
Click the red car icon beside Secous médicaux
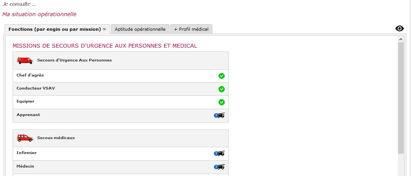click(25, 138)
